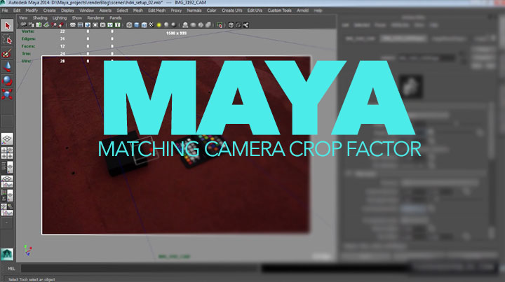Open the panel View menu
This screenshot has width=505, height=282.
[23, 18]
